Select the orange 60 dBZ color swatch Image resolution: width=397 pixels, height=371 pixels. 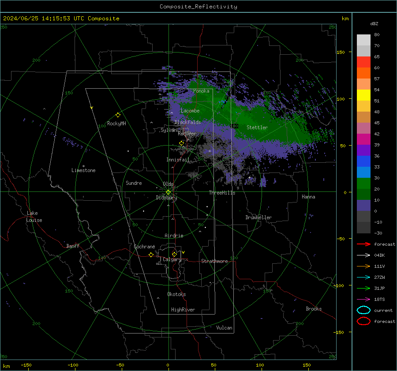point(363,73)
